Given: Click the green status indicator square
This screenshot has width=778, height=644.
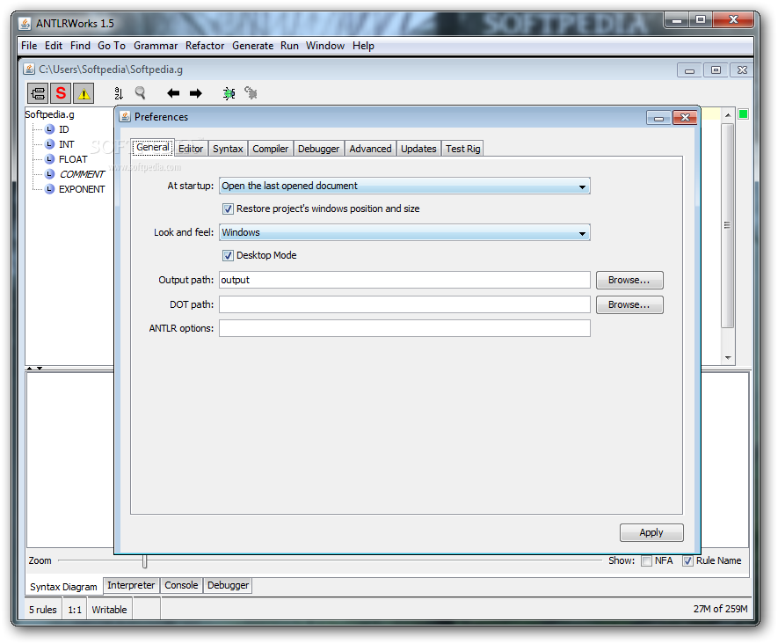Looking at the screenshot, I should 743,114.
